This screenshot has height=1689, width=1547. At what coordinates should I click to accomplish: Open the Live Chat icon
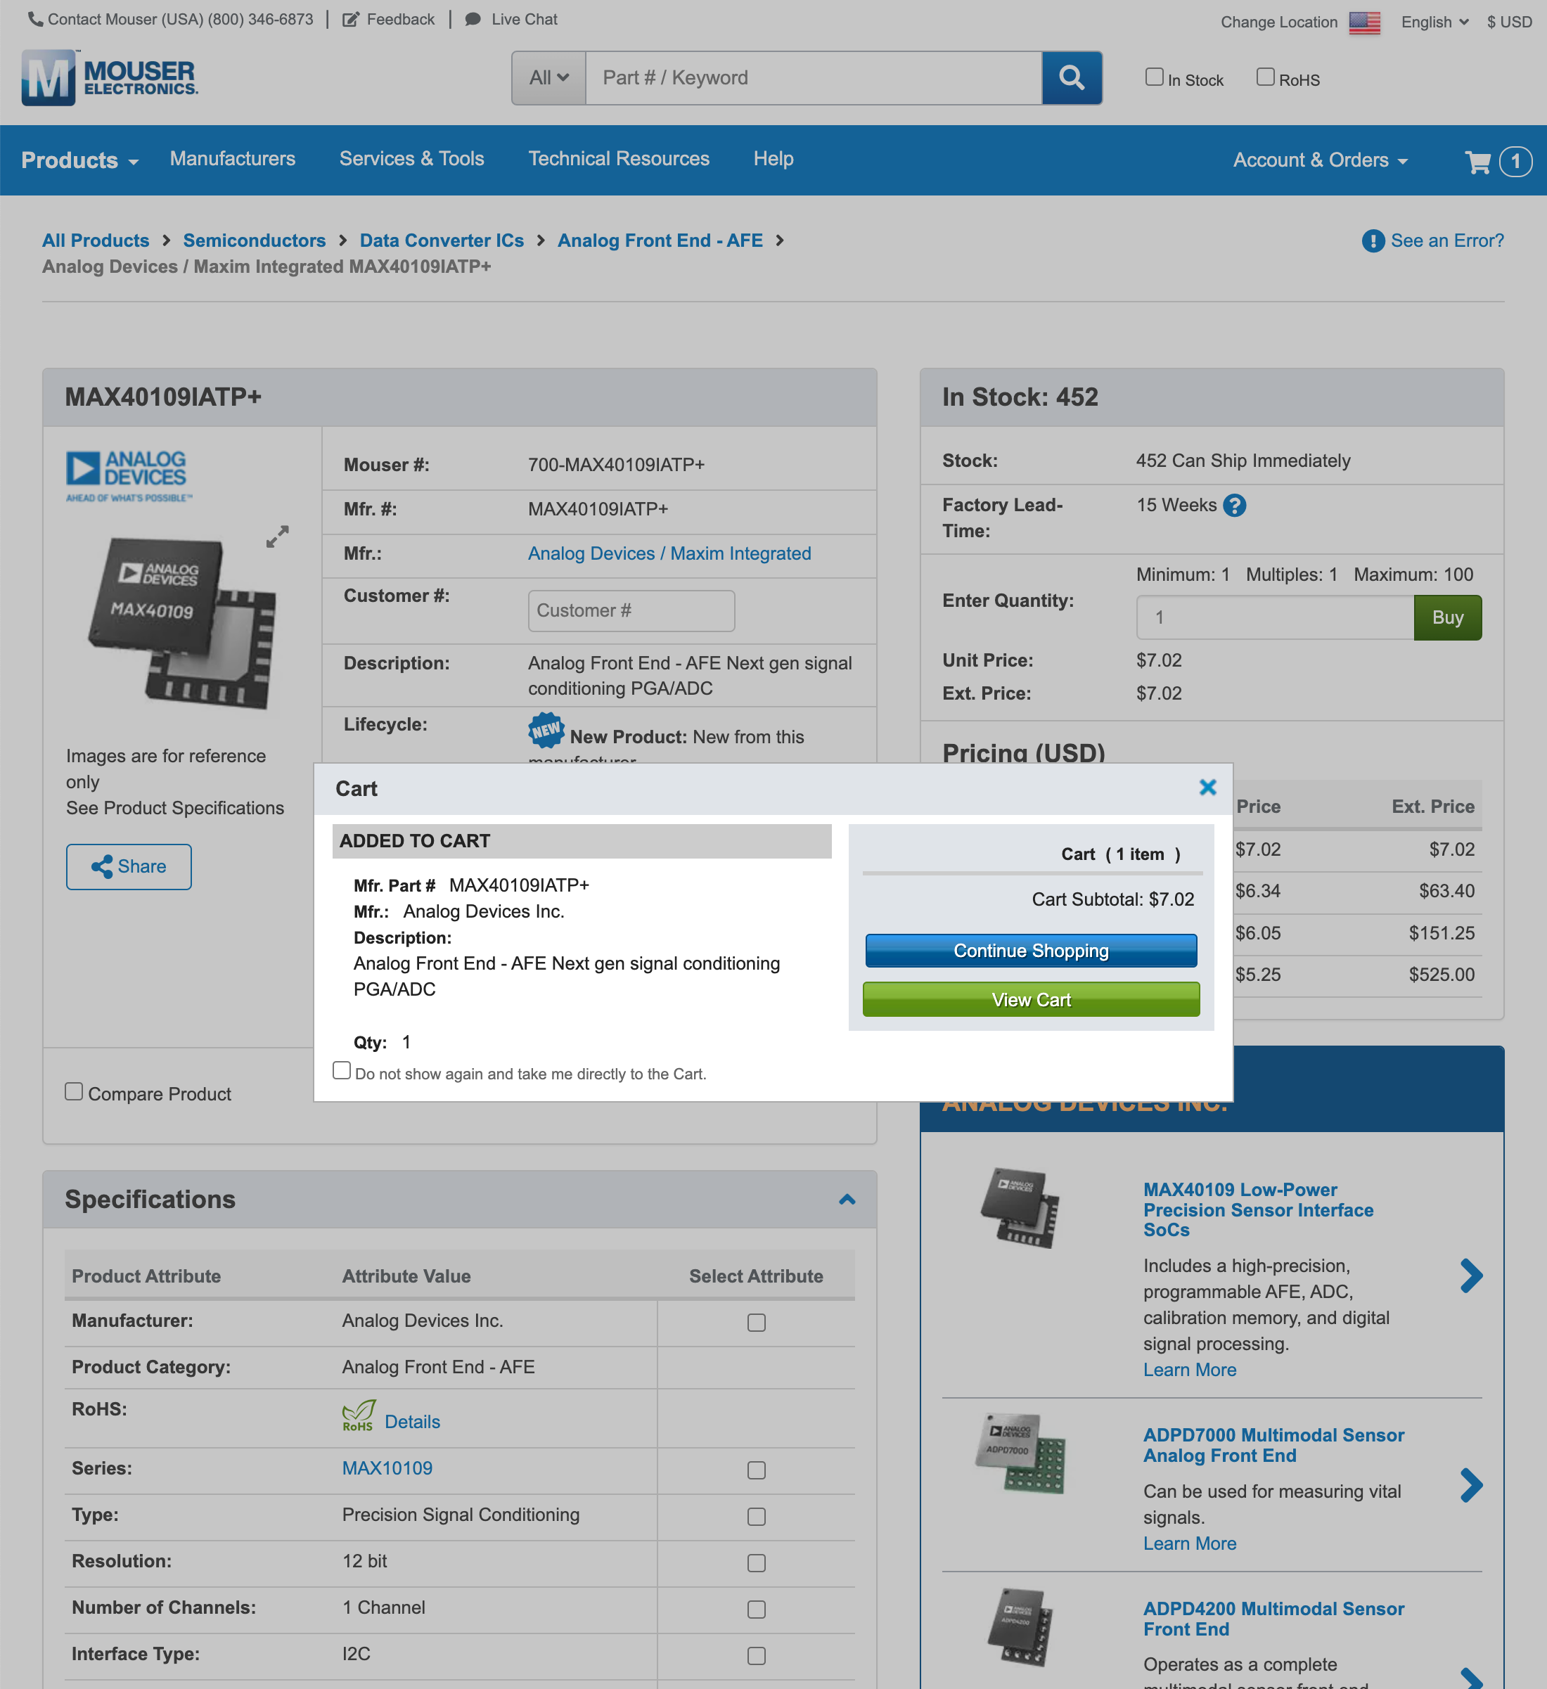coord(475,18)
